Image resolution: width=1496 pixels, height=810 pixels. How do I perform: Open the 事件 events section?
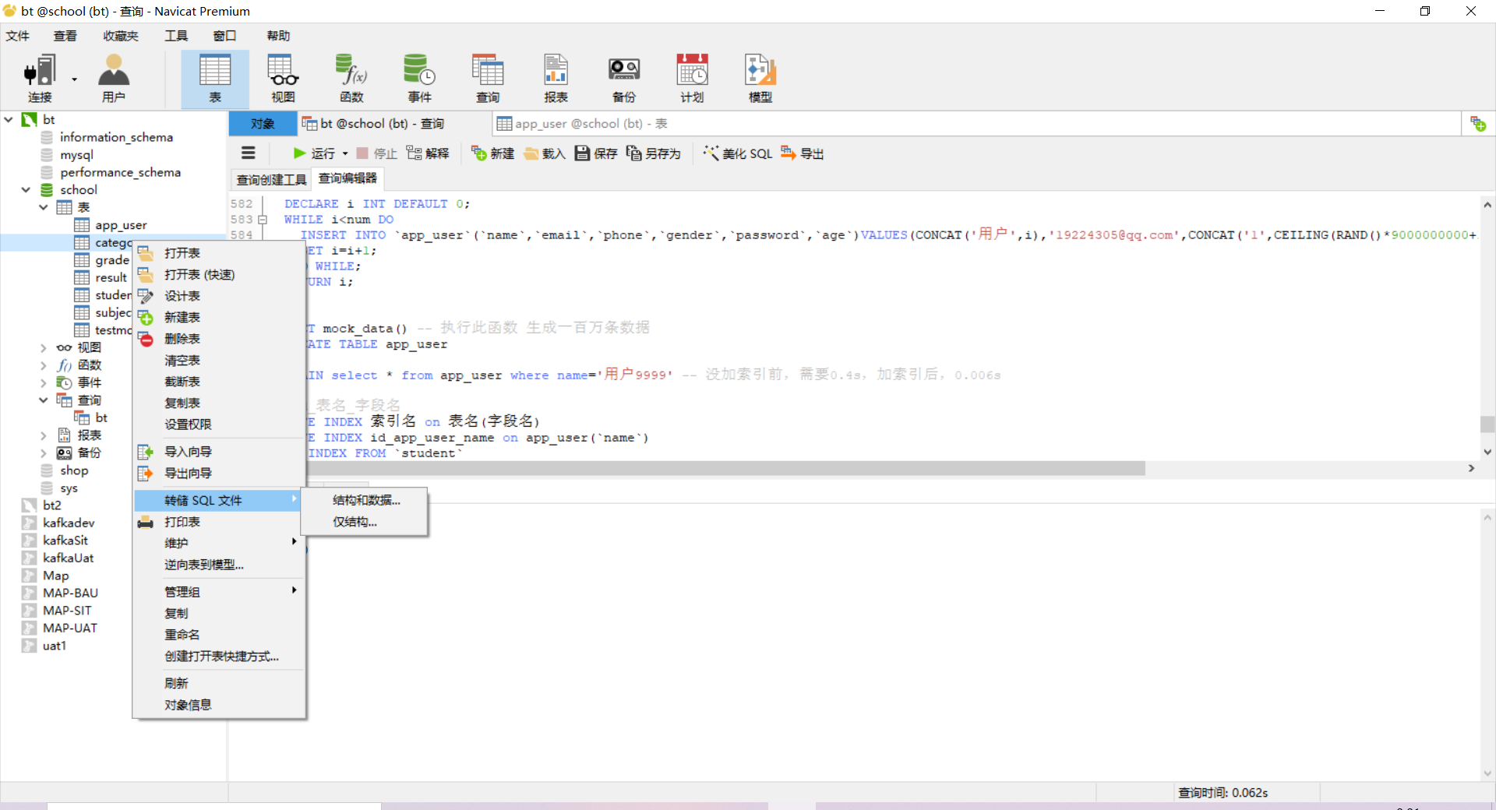[419, 78]
